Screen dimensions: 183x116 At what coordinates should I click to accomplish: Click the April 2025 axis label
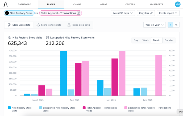(74, 100)
